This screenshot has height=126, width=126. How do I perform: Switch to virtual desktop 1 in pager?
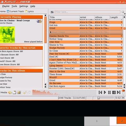pyautogui.click(x=97, y=121)
